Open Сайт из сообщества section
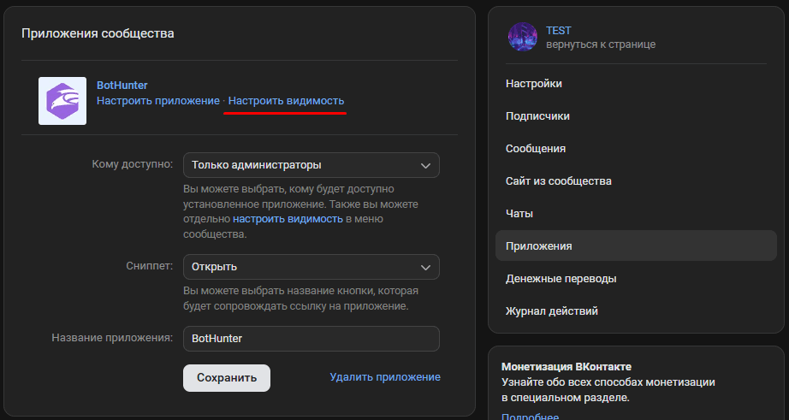Image resolution: width=789 pixels, height=420 pixels. coord(558,181)
